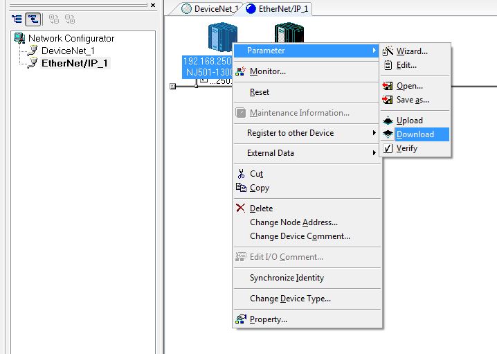Click the first tree view toolbar icon
This screenshot has width=497, height=354.
pyautogui.click(x=17, y=19)
